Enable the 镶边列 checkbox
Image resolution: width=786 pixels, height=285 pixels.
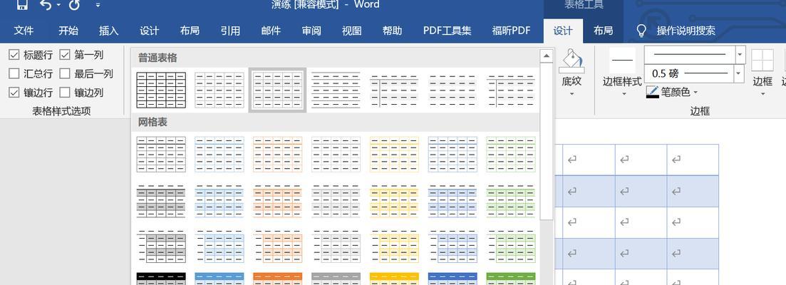point(65,92)
